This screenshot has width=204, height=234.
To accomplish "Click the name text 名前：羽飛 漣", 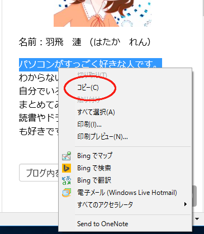I will (50, 42).
